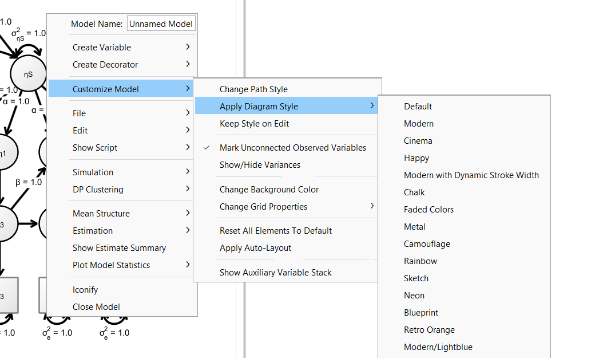Show Auxiliary Variable Stack
This screenshot has height=358, width=611.
(275, 273)
